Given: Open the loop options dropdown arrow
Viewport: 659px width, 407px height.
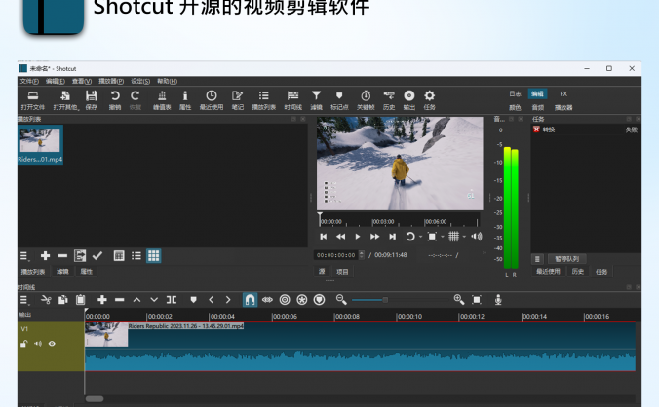Looking at the screenshot, I should (421, 237).
